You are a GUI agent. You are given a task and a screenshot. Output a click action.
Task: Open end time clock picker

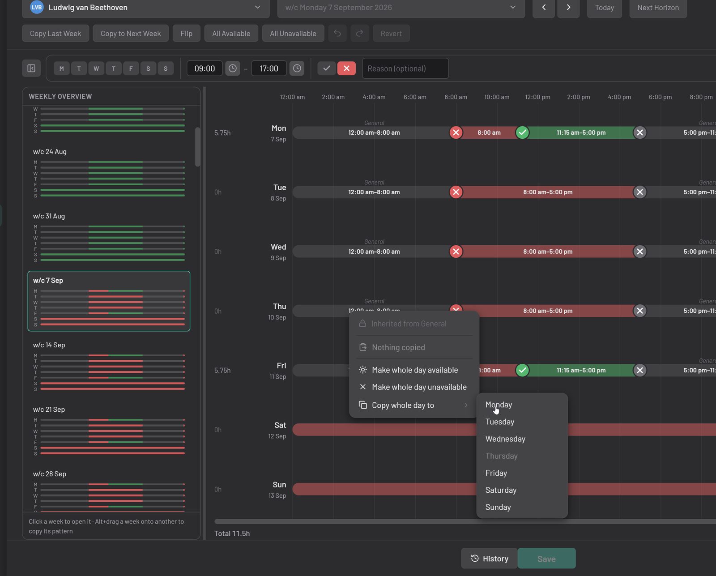coord(297,68)
